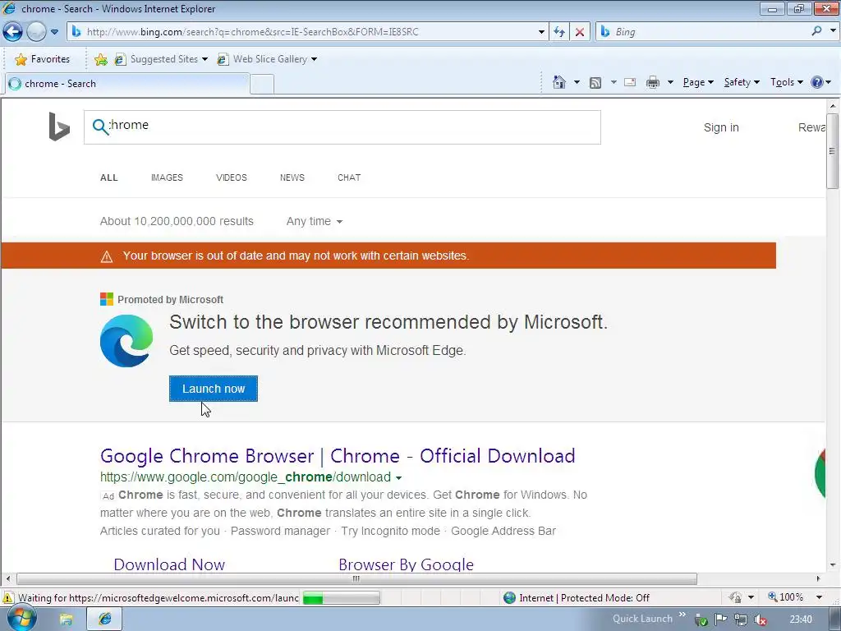Click the horizontal scrollbar thumb
Viewport: 841px width, 631px height.
coord(356,579)
